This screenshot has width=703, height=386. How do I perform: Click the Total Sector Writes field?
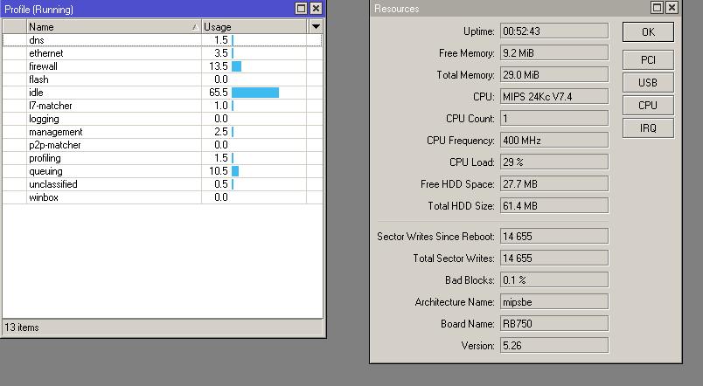tap(554, 258)
